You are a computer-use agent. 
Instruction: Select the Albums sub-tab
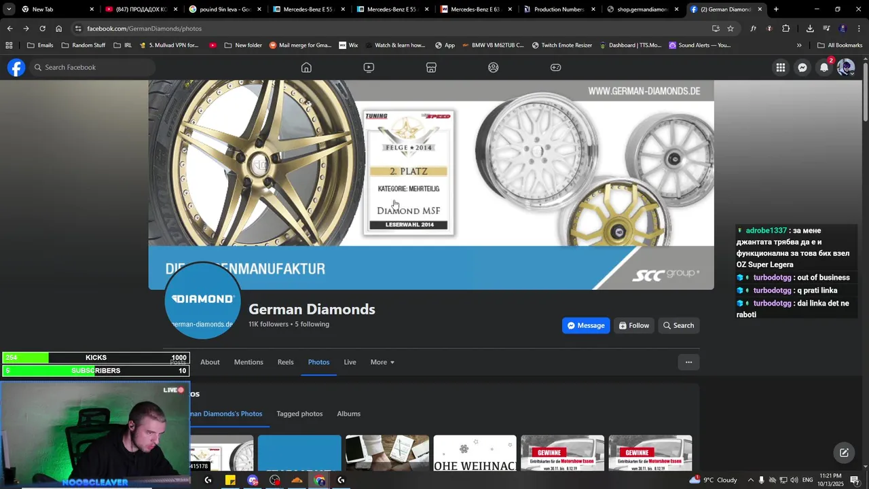pos(349,414)
